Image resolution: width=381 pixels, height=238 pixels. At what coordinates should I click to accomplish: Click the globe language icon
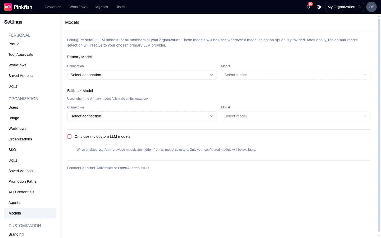[x=319, y=7]
